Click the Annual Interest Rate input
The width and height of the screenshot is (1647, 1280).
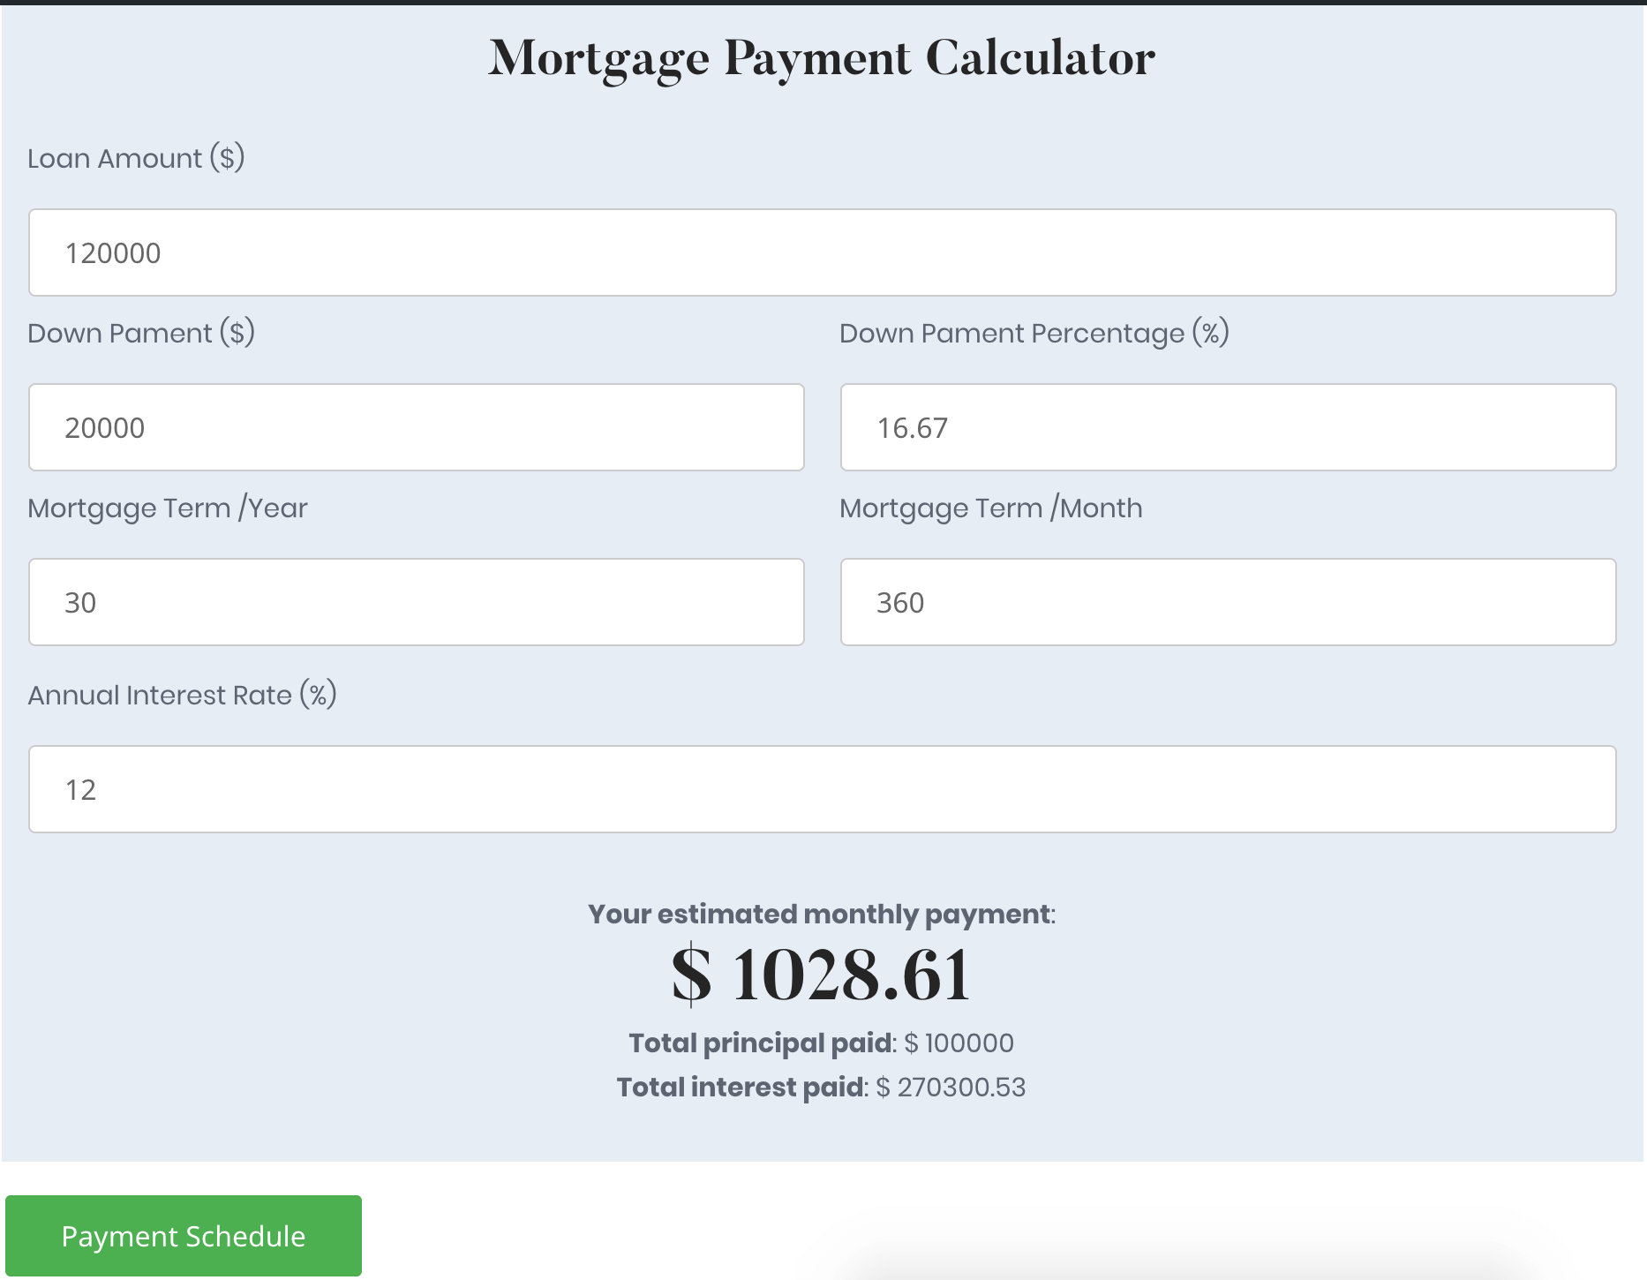tap(822, 789)
